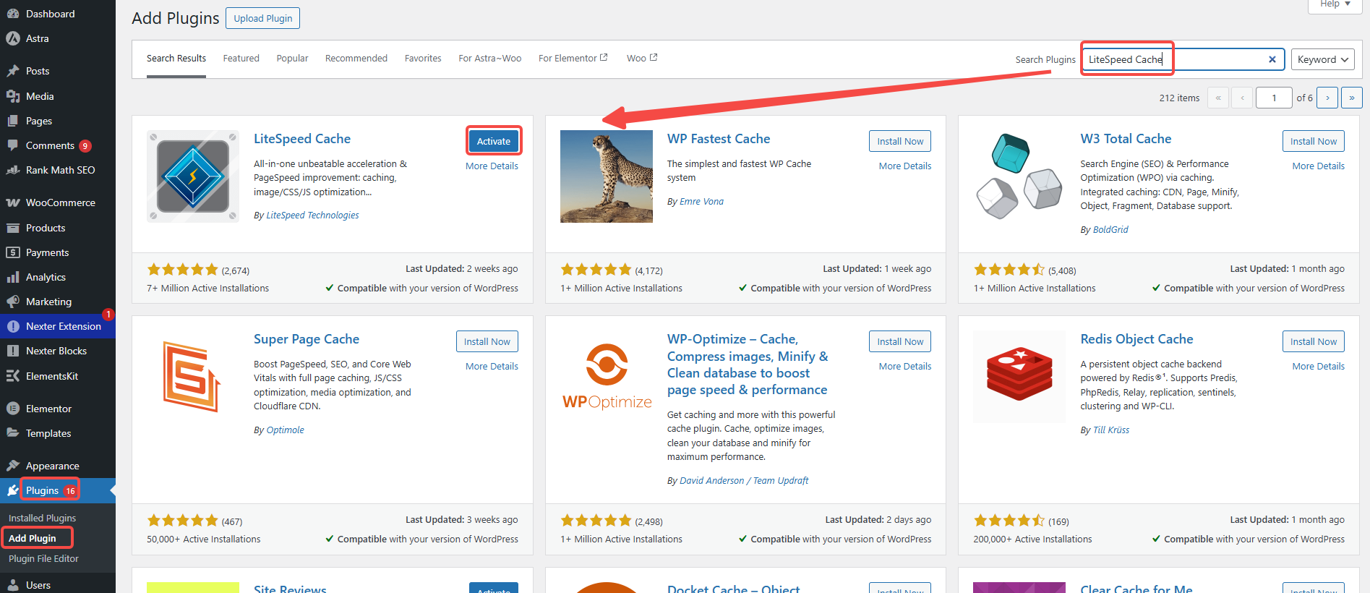The width and height of the screenshot is (1370, 593).
Task: Clear the search field with X icon
Action: (1272, 59)
